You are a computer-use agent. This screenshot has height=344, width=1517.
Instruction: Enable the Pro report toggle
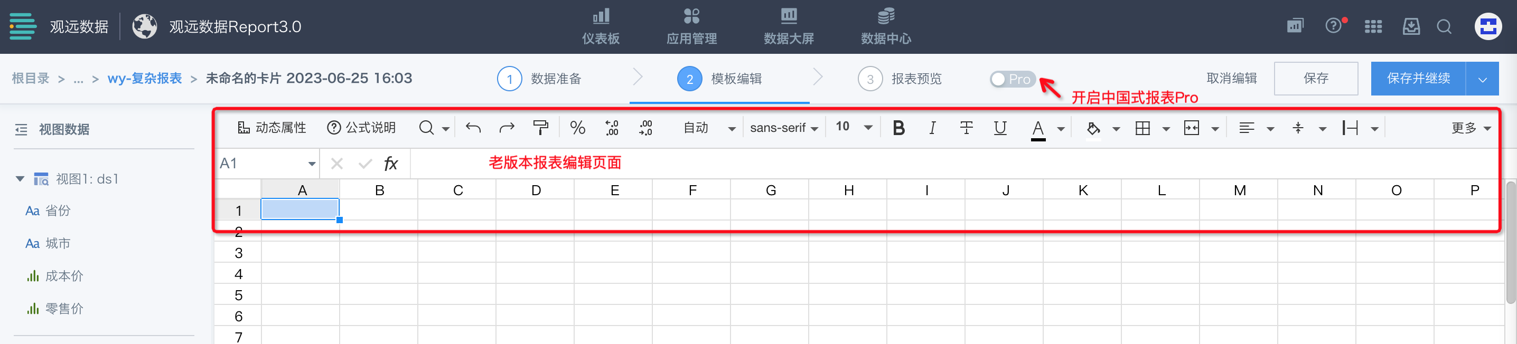(x=1011, y=79)
